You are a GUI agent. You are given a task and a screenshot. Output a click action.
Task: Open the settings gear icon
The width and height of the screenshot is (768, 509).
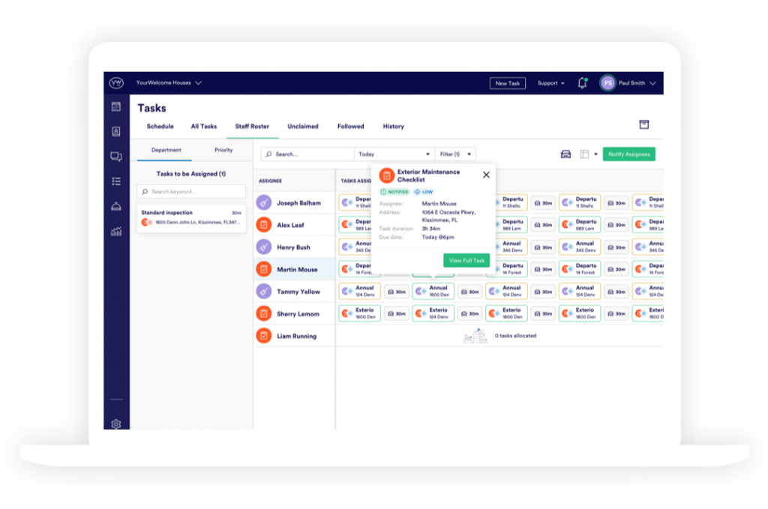(116, 424)
